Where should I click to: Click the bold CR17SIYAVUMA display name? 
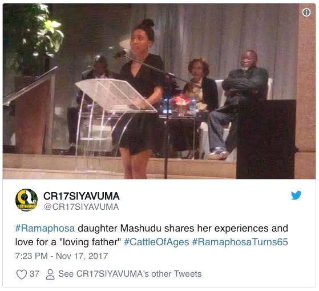[x=82, y=196]
